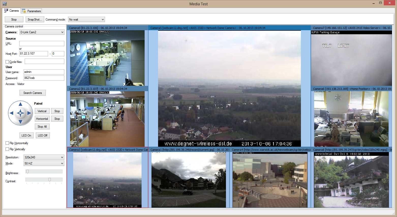Switch to the Parameters tab
Screen dimensions: 397x217
point(32,11)
